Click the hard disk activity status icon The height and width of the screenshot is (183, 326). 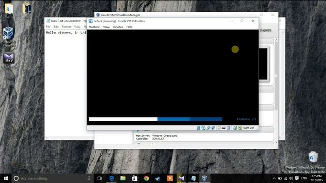click(198, 128)
